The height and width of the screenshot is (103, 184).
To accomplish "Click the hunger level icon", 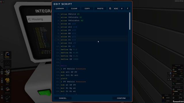I will 163,98.
